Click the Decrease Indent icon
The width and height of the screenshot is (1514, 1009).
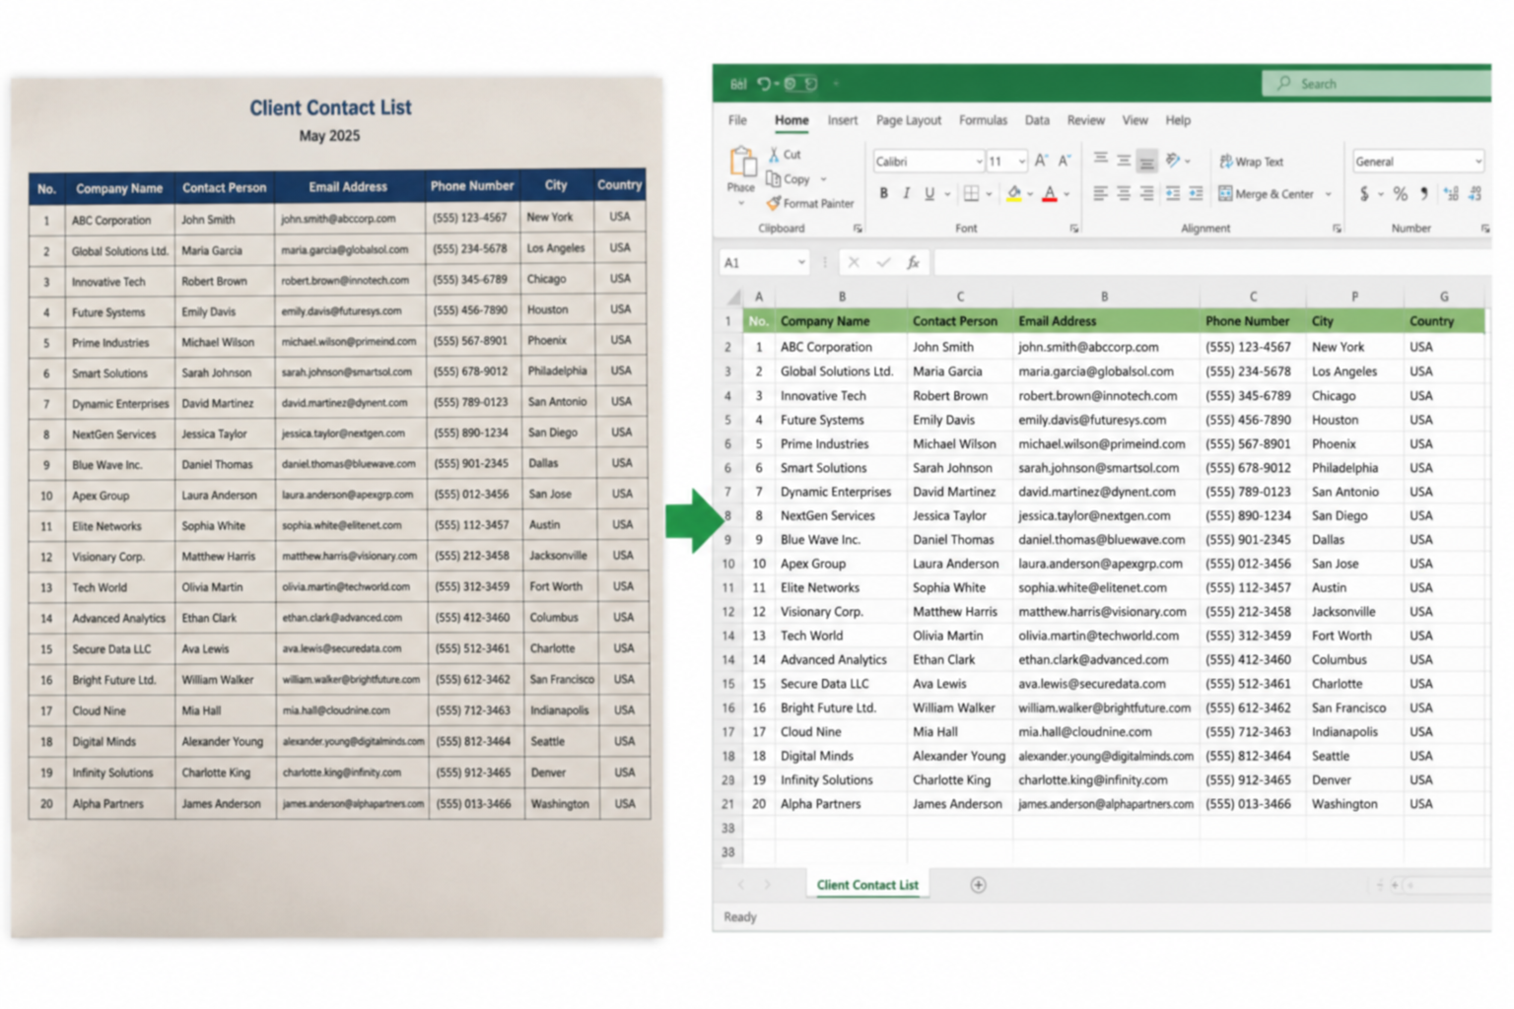[1173, 194]
